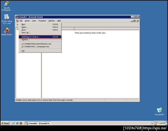
Task: Open the Mozilla Firefox desktop shortcut
Action: tap(7, 32)
